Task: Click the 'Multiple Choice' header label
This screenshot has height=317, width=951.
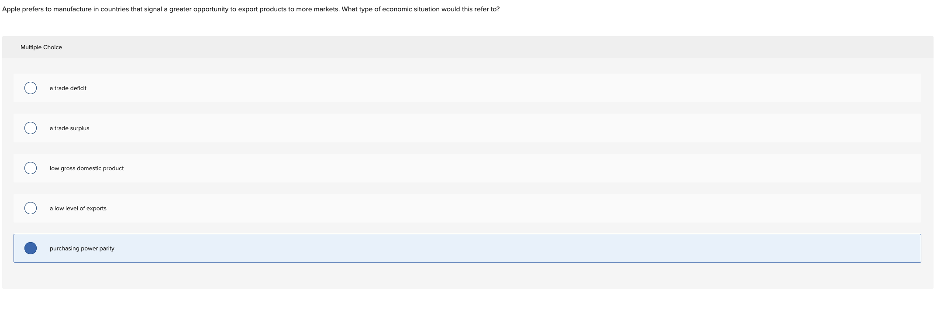Action: [x=41, y=47]
